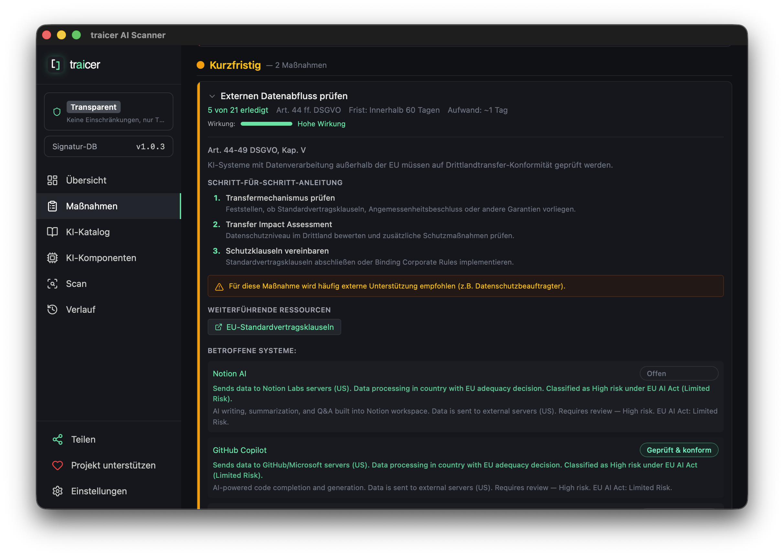Click the Notion AI "Sends data to Notion Labs" description
784x557 pixels.
[x=461, y=394]
